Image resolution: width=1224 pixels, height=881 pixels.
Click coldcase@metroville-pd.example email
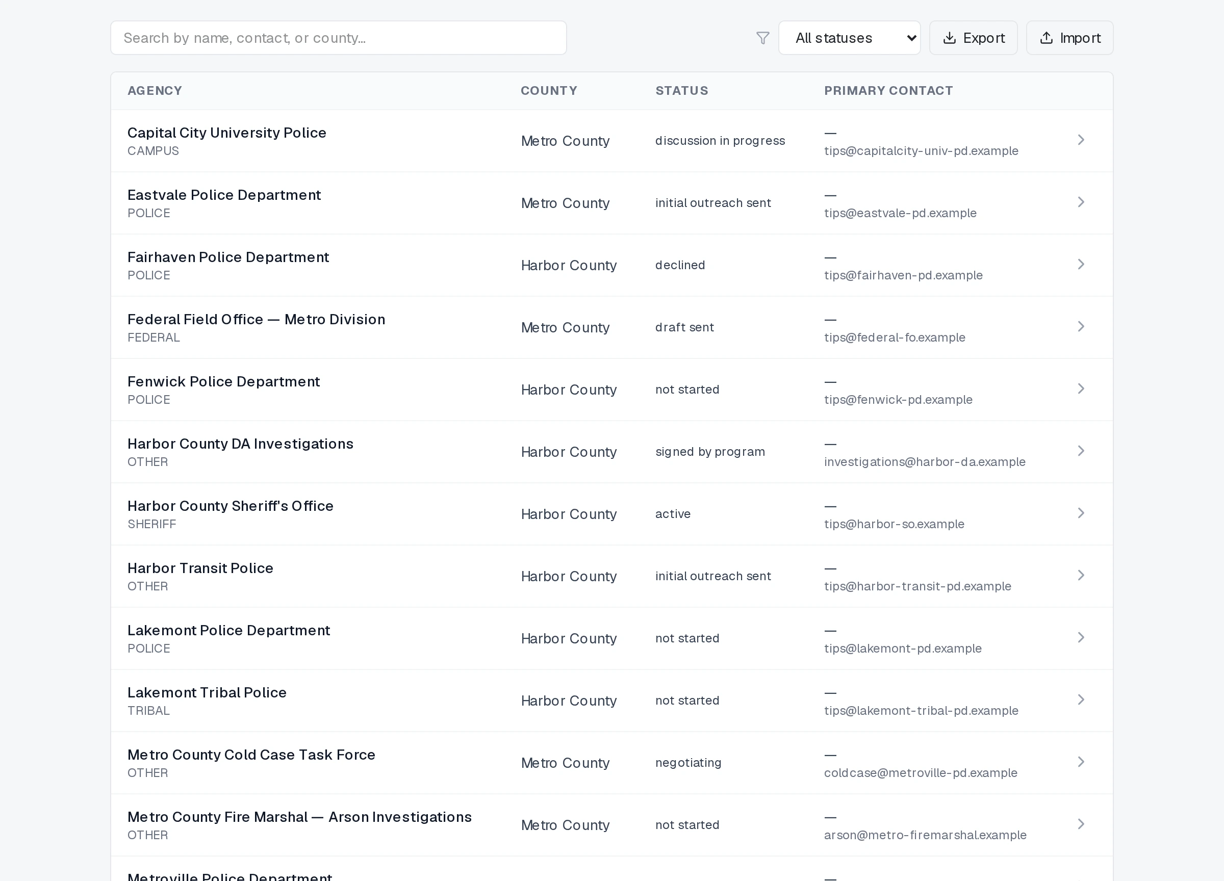pyautogui.click(x=921, y=772)
